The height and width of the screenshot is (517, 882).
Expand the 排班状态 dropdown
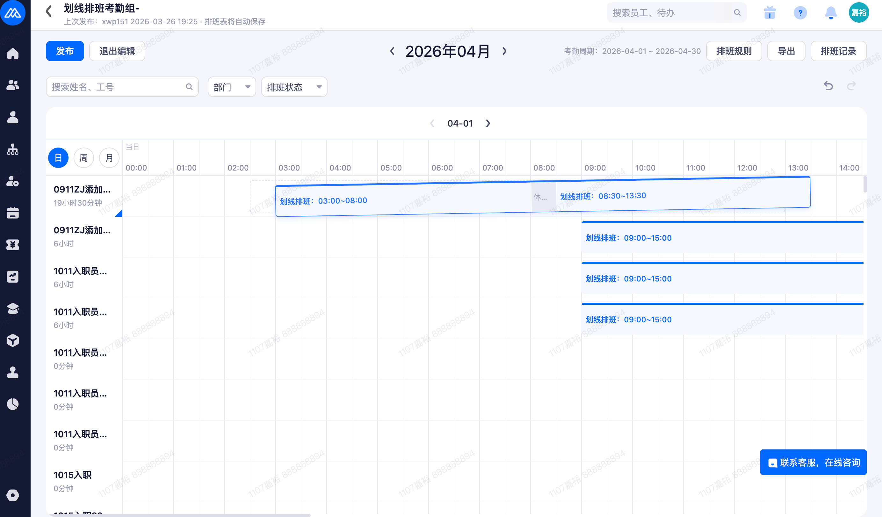point(294,87)
